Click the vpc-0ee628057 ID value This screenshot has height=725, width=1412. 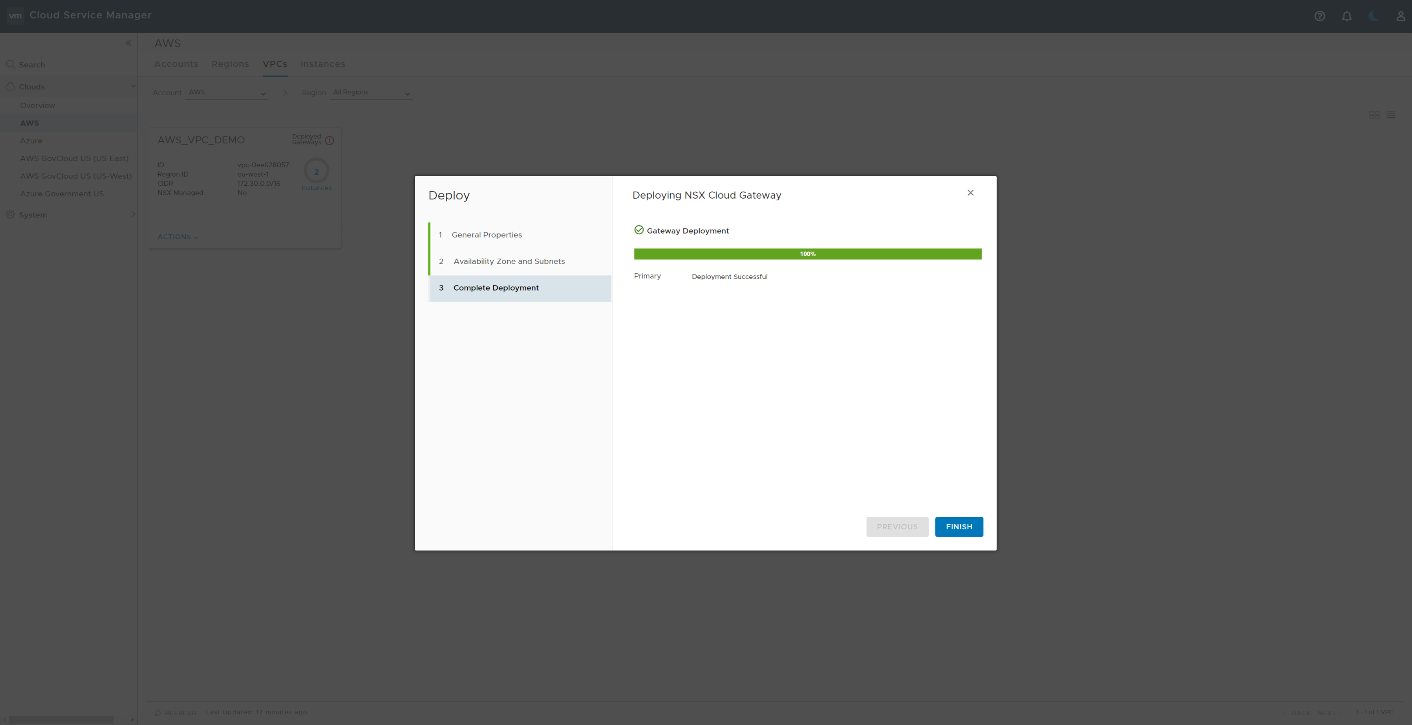(x=264, y=165)
